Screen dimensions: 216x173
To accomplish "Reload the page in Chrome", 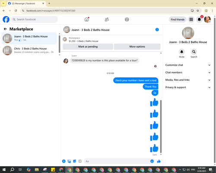I will [x=16, y=10].
